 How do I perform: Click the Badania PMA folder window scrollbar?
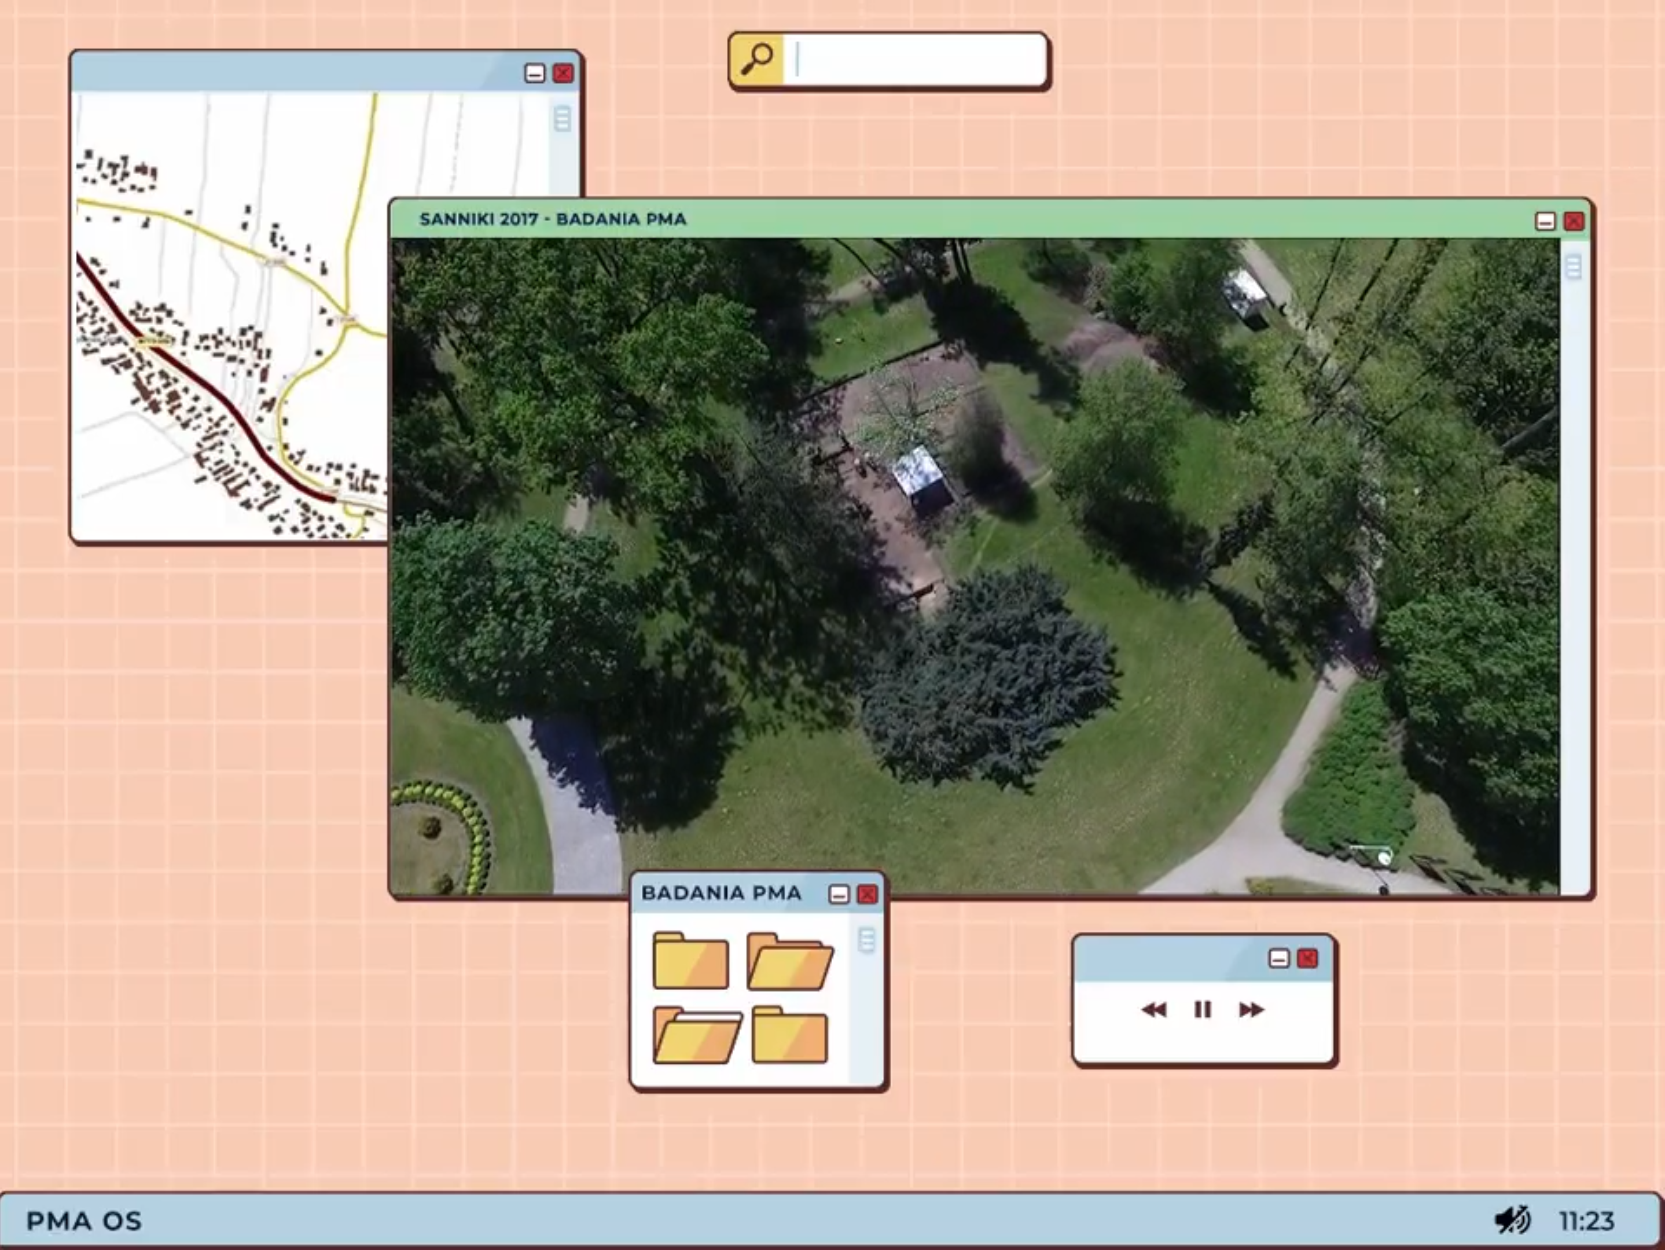(866, 940)
